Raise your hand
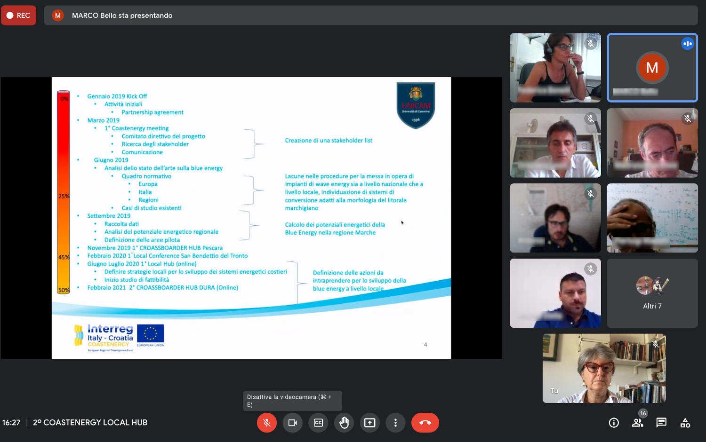 (344, 423)
